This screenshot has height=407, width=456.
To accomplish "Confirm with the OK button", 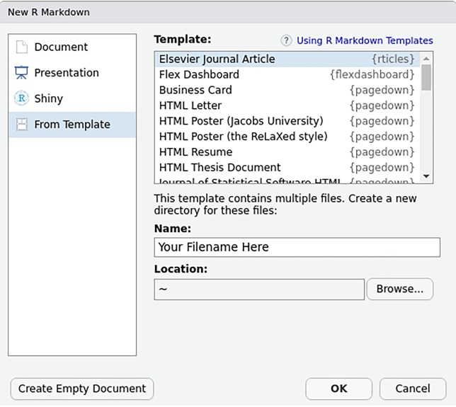I will [338, 389].
